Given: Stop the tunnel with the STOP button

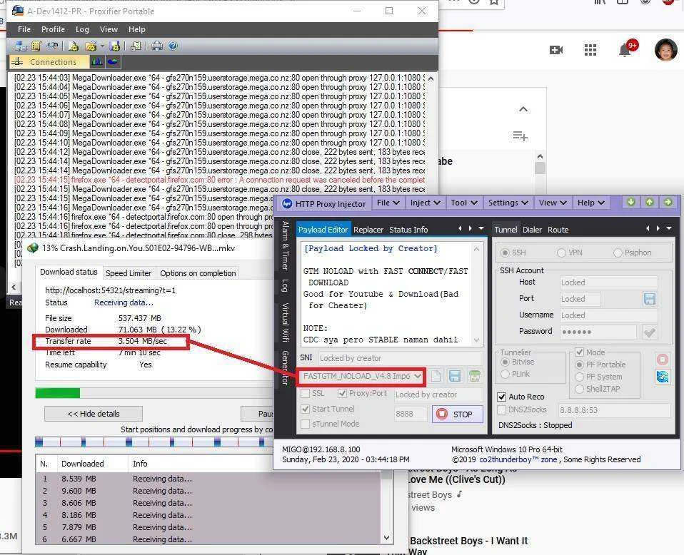Looking at the screenshot, I should coord(458,414).
